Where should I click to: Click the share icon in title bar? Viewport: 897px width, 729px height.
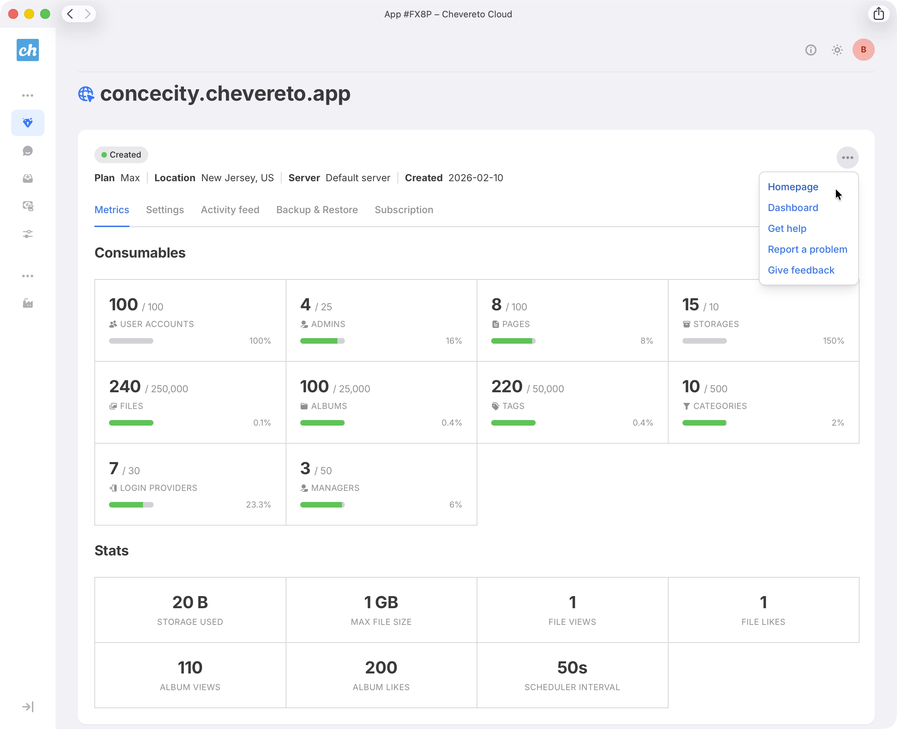coord(879,14)
